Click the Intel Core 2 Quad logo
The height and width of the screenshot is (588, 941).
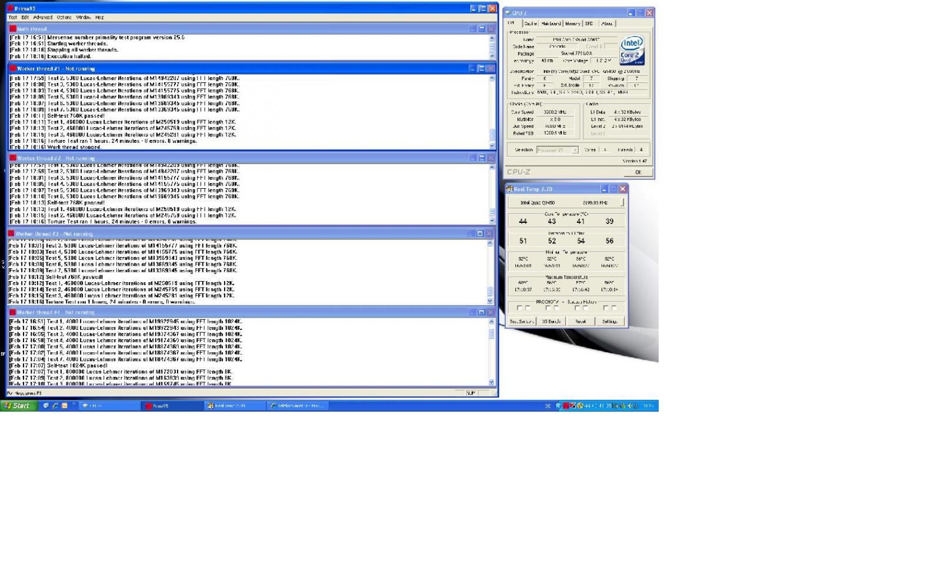(x=632, y=50)
